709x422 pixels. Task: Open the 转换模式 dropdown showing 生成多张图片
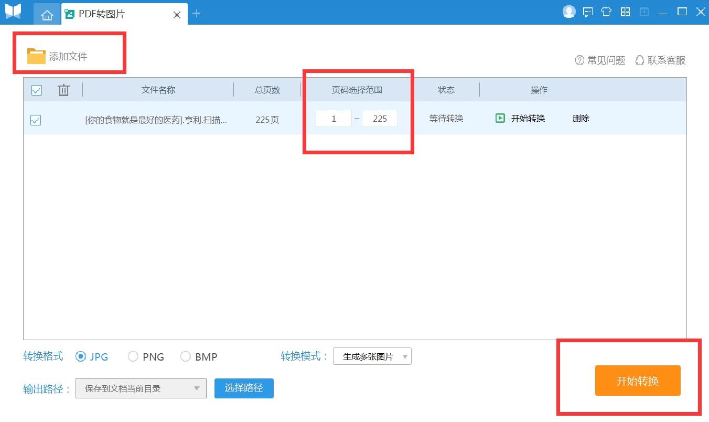[x=372, y=356]
